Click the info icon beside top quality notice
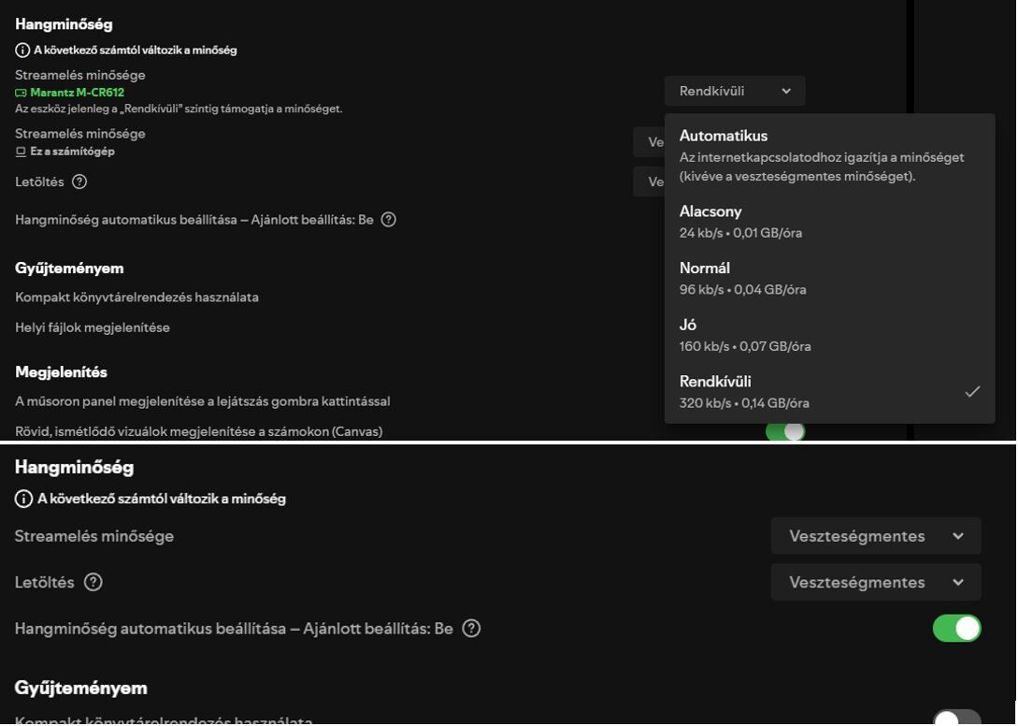The image size is (1018, 726). click(22, 51)
